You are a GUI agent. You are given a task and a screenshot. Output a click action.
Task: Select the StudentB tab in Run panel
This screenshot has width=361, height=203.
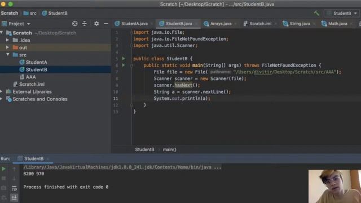[x=34, y=158]
